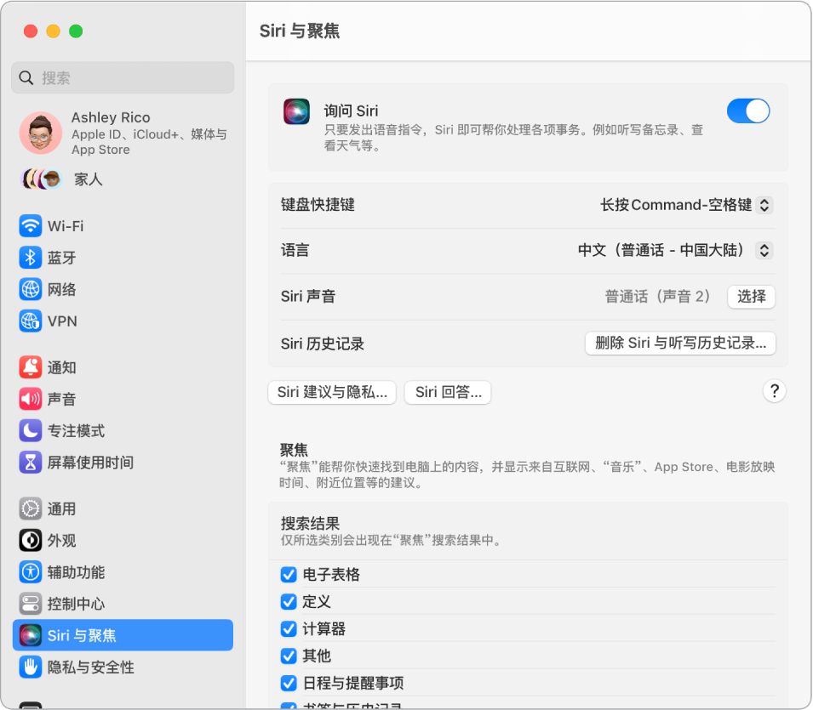This screenshot has height=710, width=813.
Task: Click the Siri 与聚焦 sidebar icon
Action: pos(30,635)
